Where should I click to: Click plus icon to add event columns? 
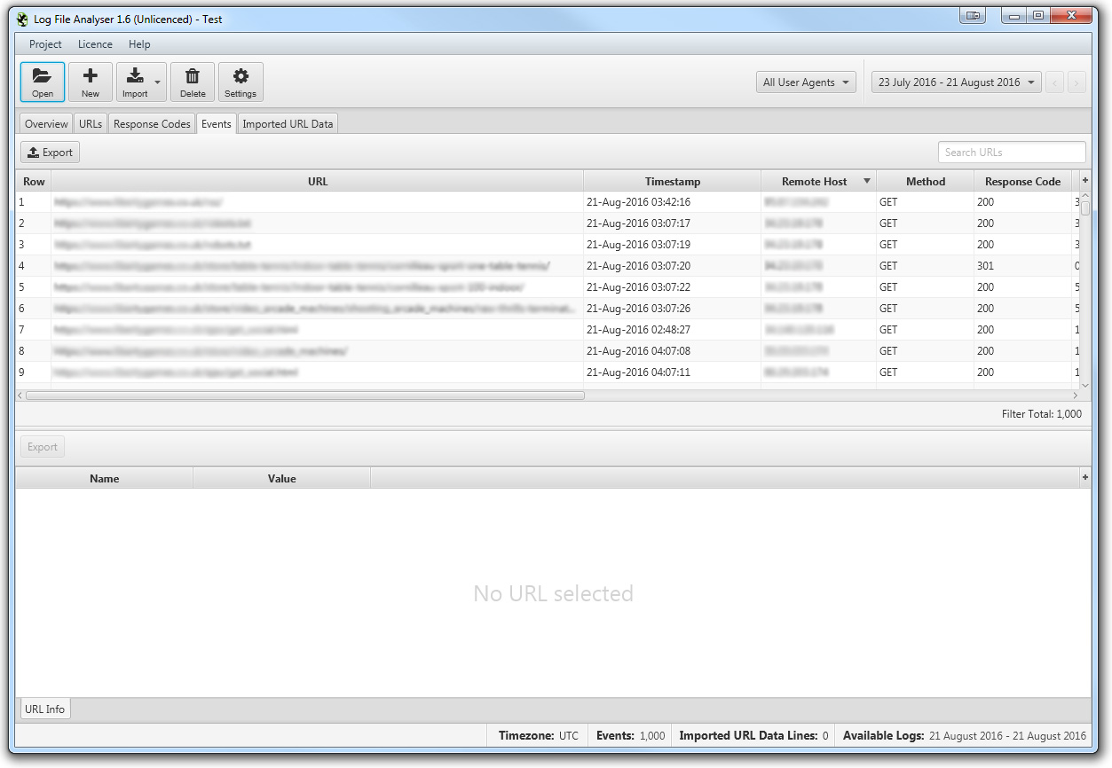(1084, 180)
